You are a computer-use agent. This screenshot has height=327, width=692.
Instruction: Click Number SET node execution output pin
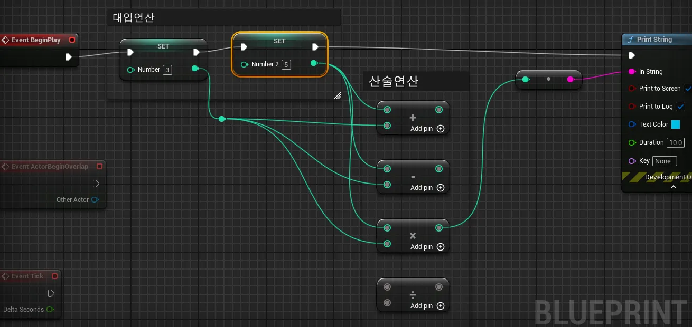[x=197, y=52]
